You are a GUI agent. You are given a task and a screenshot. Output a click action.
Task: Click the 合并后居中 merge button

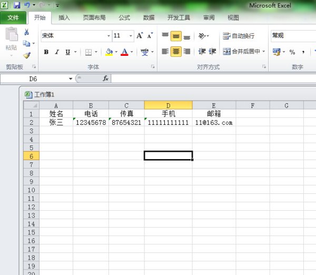241,52
